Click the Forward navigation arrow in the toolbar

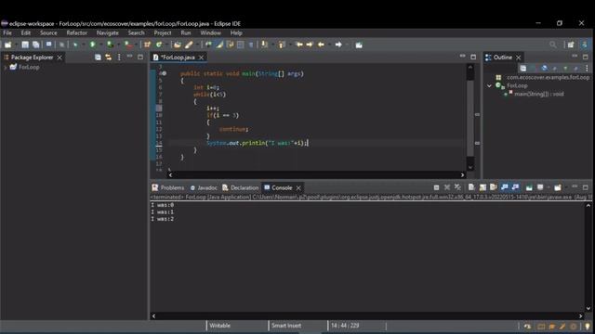(x=338, y=45)
